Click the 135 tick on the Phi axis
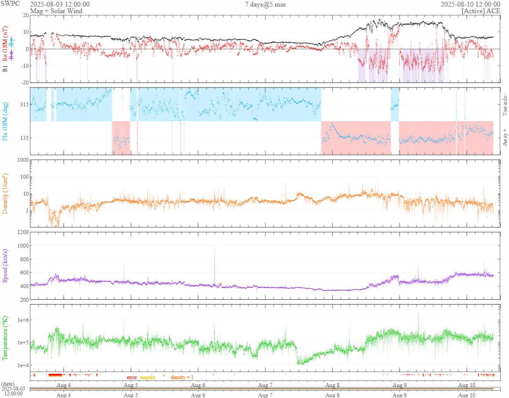 (x=24, y=138)
